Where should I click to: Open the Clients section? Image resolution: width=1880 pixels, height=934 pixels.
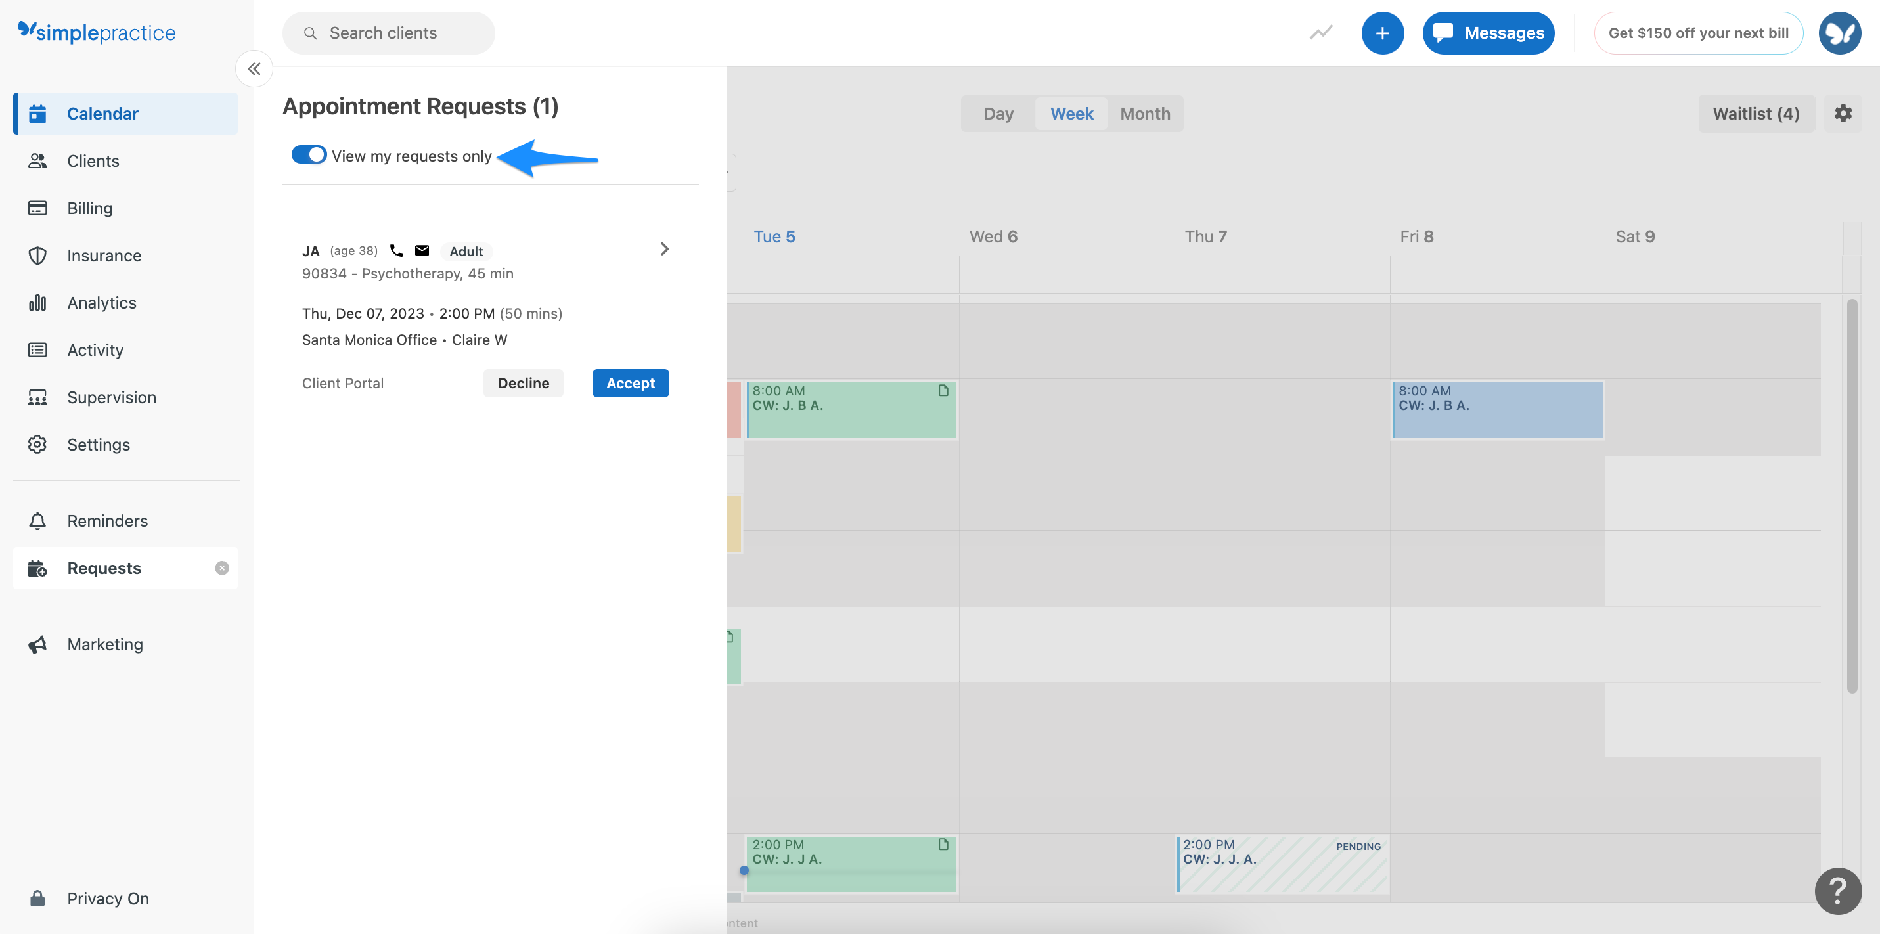(x=93, y=160)
